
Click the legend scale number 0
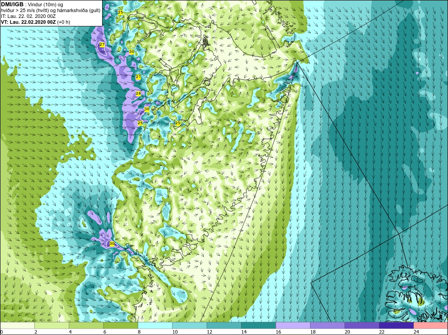(1, 332)
